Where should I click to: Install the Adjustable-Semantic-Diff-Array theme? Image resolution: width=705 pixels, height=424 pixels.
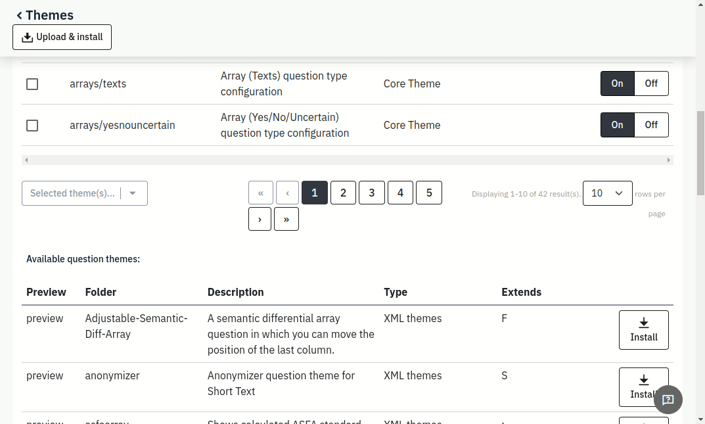point(643,330)
